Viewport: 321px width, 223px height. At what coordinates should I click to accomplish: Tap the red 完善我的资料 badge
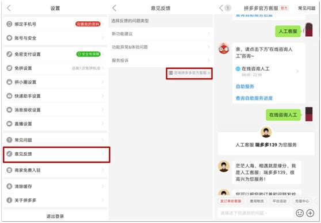pos(88,24)
